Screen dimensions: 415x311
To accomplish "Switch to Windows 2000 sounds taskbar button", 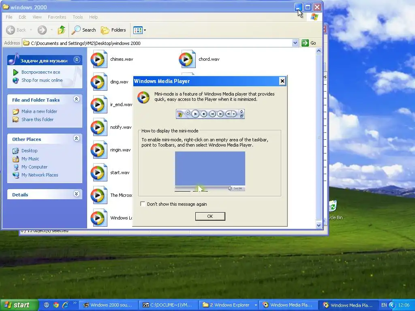I will click(x=109, y=305).
